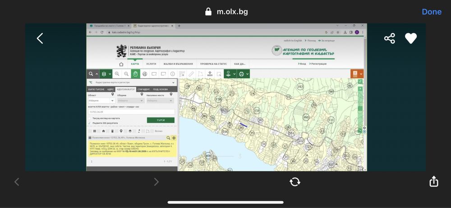Select the rectangle remove-selection tool
Image resolution: width=451 pixels, height=208 pixels.
coord(163,74)
